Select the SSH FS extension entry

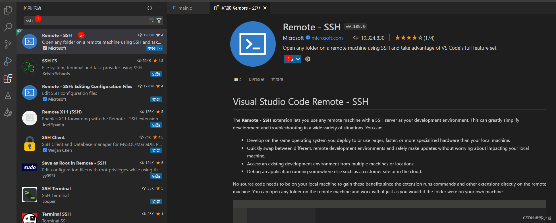92,67
